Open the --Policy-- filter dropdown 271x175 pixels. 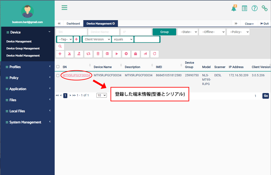[x=238, y=32]
